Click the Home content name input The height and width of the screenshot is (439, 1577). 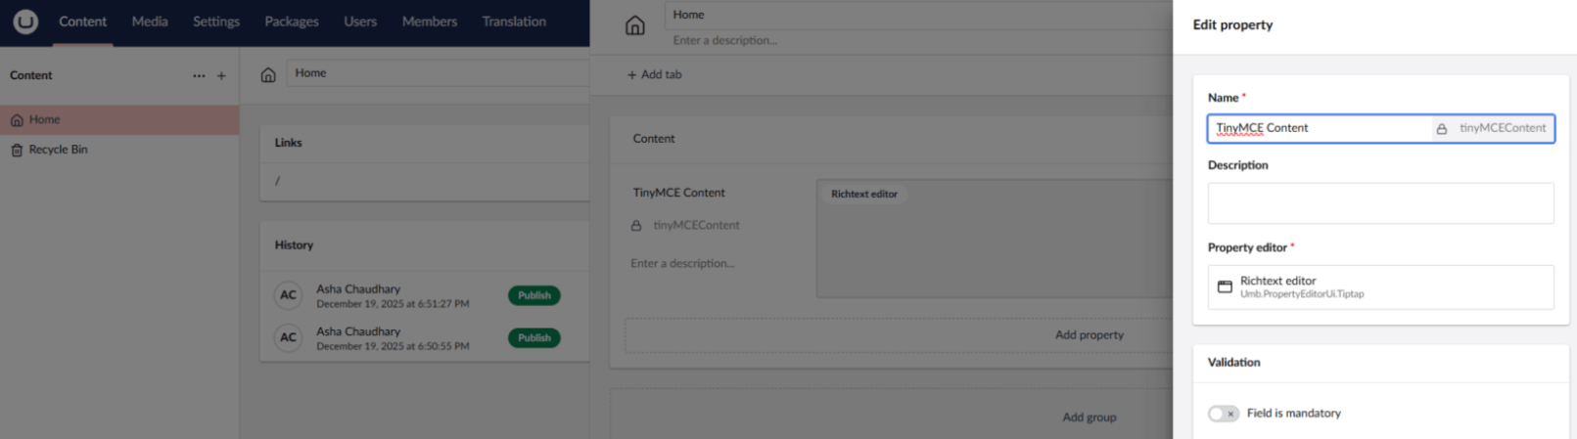tap(438, 73)
